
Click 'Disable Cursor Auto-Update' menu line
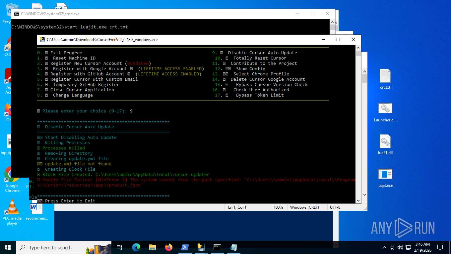point(255,53)
